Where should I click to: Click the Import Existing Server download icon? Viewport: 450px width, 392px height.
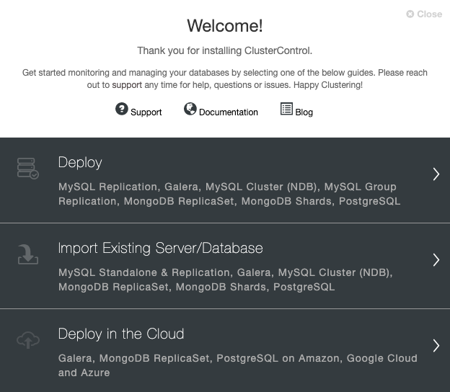pyautogui.click(x=28, y=254)
